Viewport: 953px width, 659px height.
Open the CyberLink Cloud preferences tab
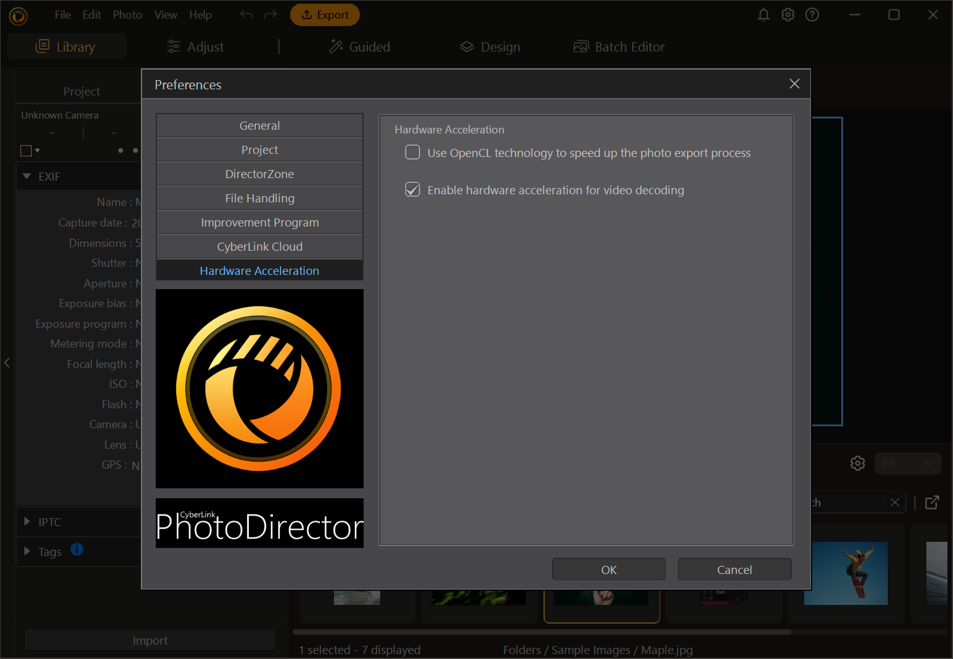(x=259, y=247)
